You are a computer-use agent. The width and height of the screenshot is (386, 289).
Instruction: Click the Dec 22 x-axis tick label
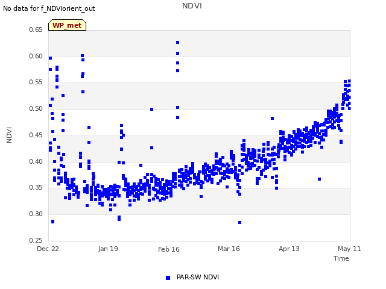[x=48, y=249]
